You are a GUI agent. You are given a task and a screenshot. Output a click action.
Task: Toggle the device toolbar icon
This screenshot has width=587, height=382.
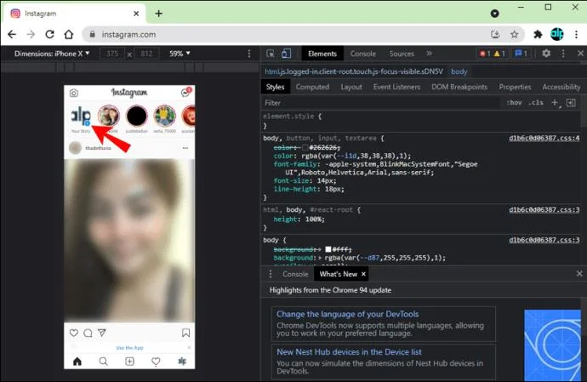coord(287,54)
